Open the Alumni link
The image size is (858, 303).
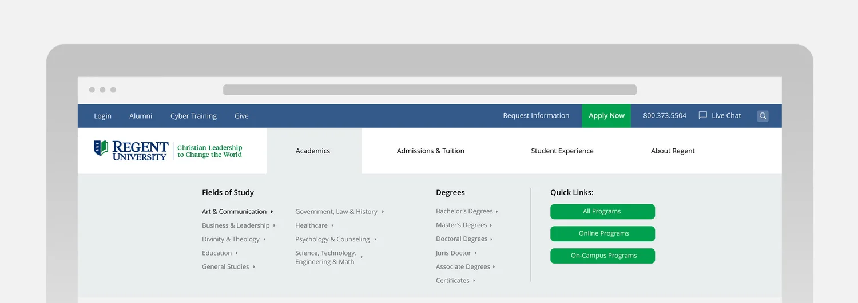(141, 116)
